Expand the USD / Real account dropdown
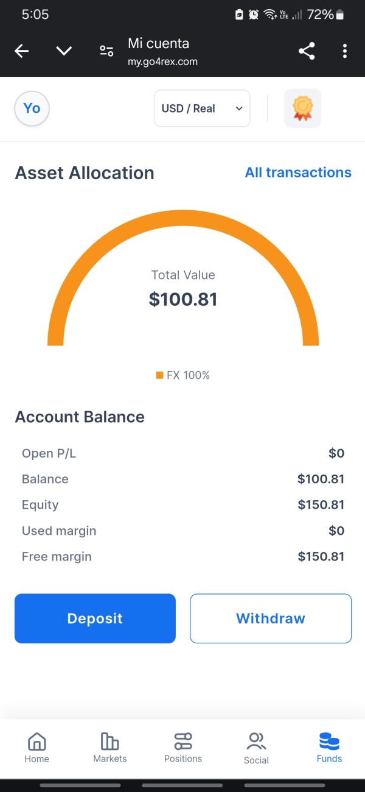Screen dimensions: 365x792 tap(201, 108)
